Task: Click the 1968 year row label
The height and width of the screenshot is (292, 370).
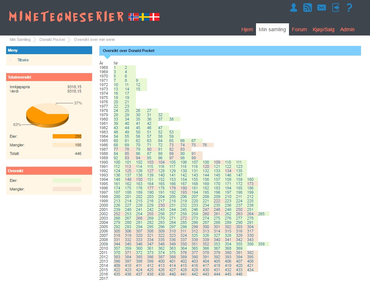Action: [x=104, y=67]
